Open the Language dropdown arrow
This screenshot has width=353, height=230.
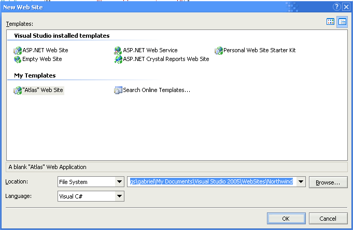[119, 196]
